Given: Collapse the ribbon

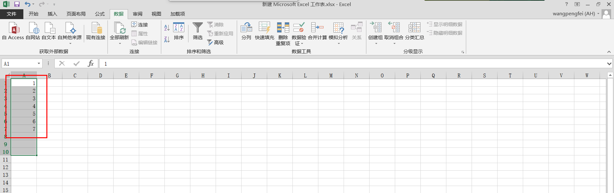Looking at the screenshot, I should [x=609, y=52].
